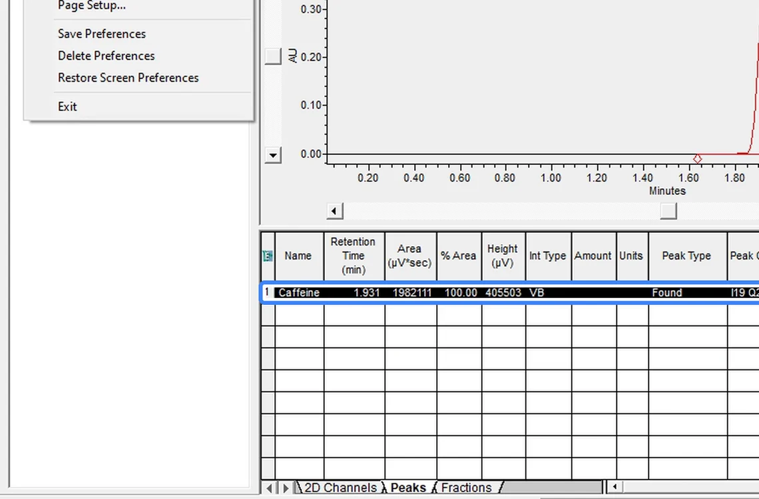Click the height value 405503
The image size is (759, 499).
tap(503, 293)
